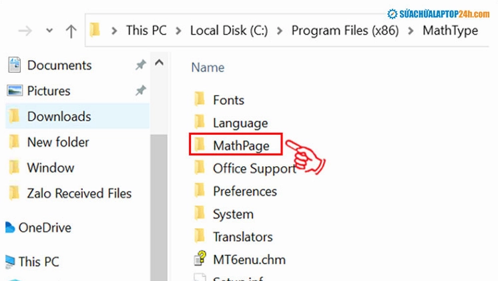This screenshot has height=281, width=498.
Task: Open Documents in quick access
Action: (59, 65)
